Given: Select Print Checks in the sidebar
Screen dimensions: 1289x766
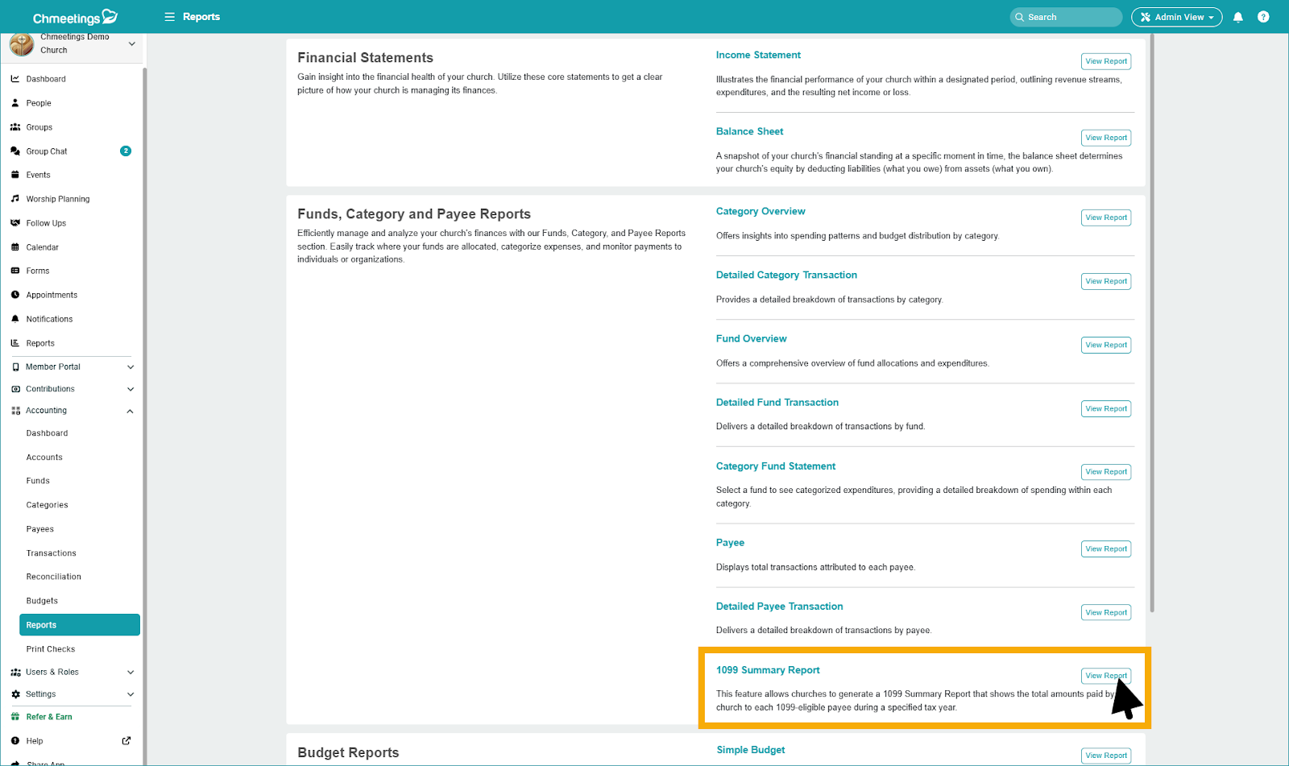Looking at the screenshot, I should point(50,649).
